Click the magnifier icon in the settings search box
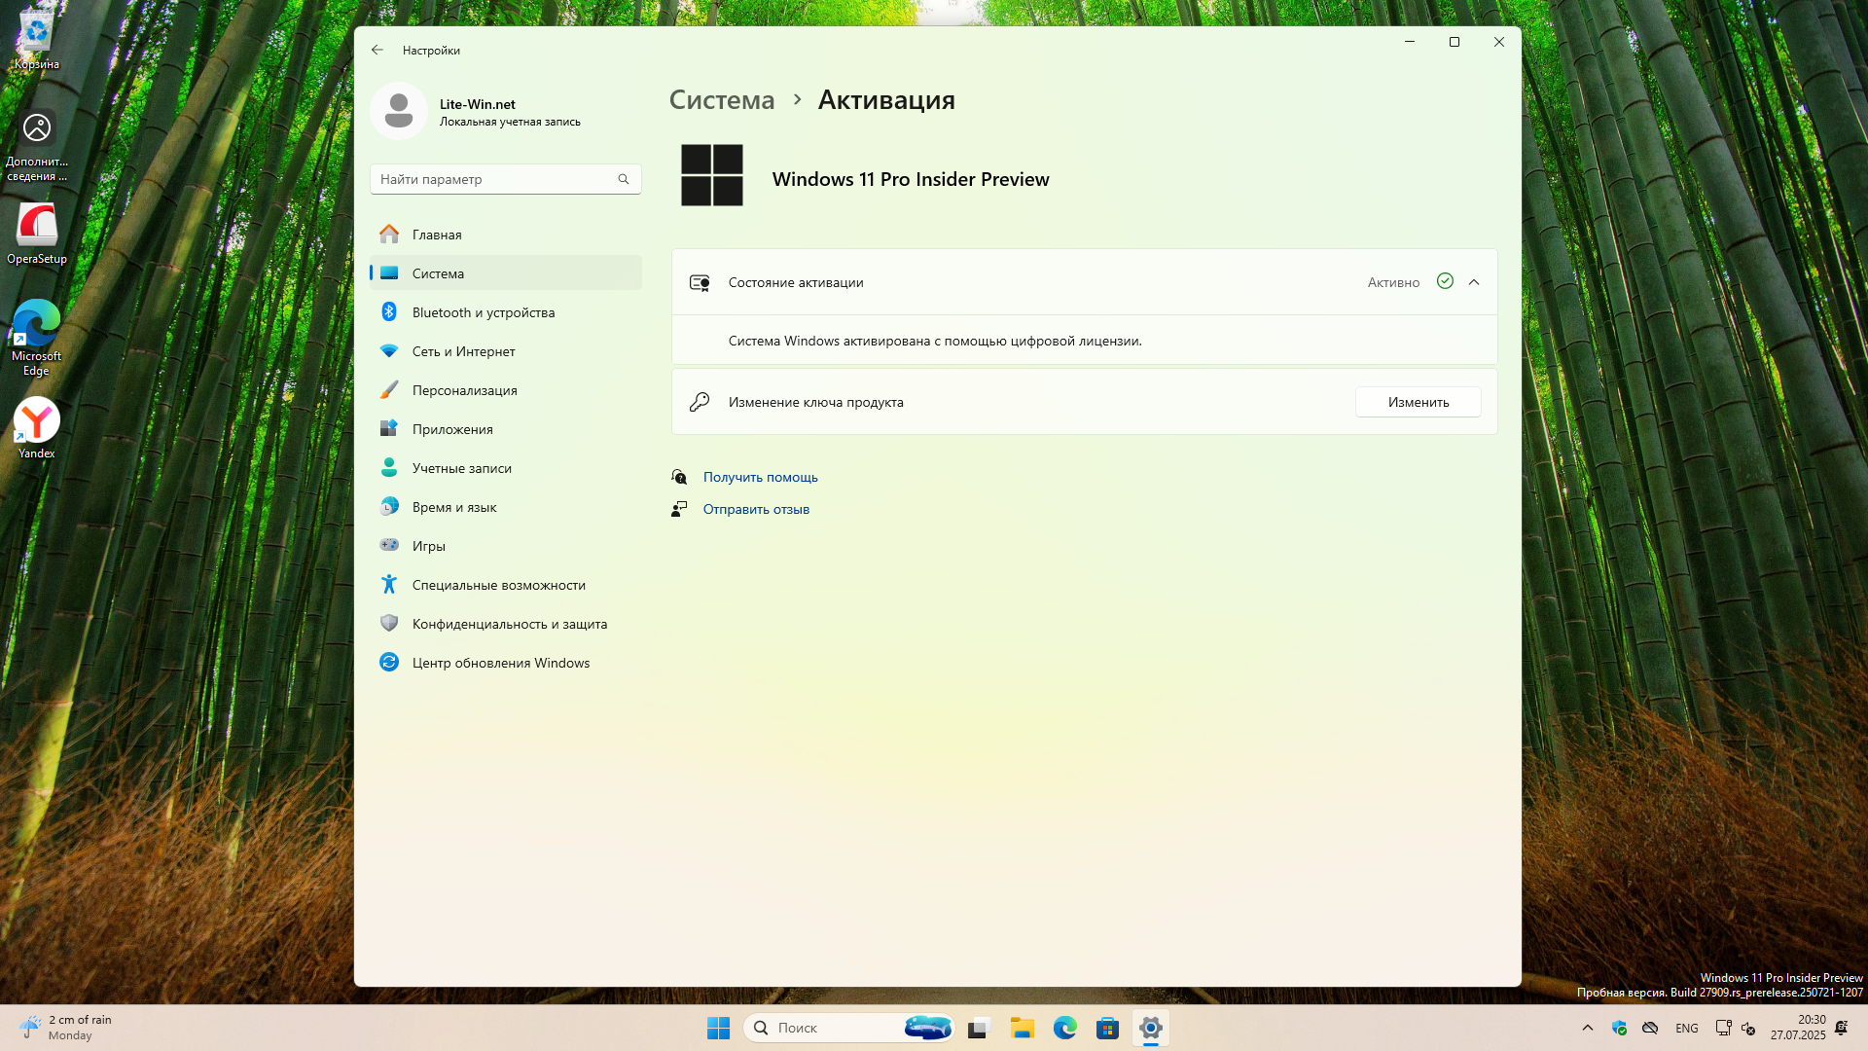1868x1051 pixels. (624, 179)
